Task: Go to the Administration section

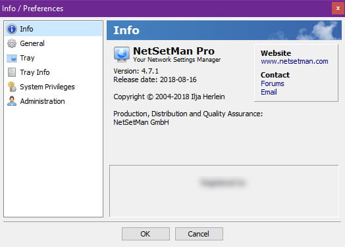Action: pyautogui.click(x=53, y=101)
